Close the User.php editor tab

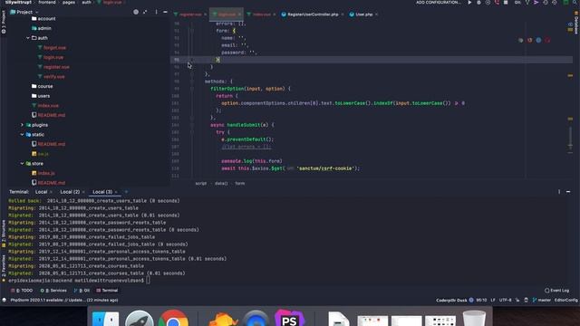(x=376, y=14)
